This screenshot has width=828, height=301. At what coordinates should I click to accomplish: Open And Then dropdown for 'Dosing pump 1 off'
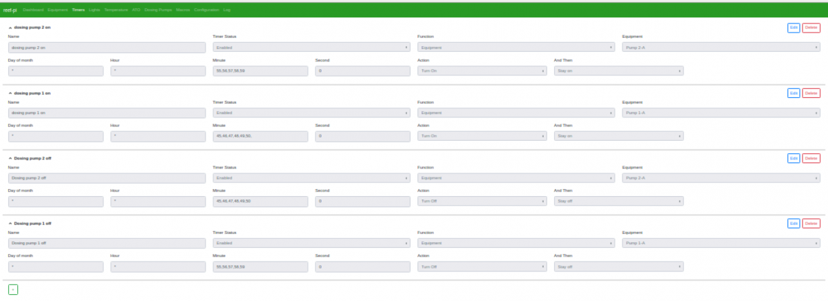click(x=619, y=266)
